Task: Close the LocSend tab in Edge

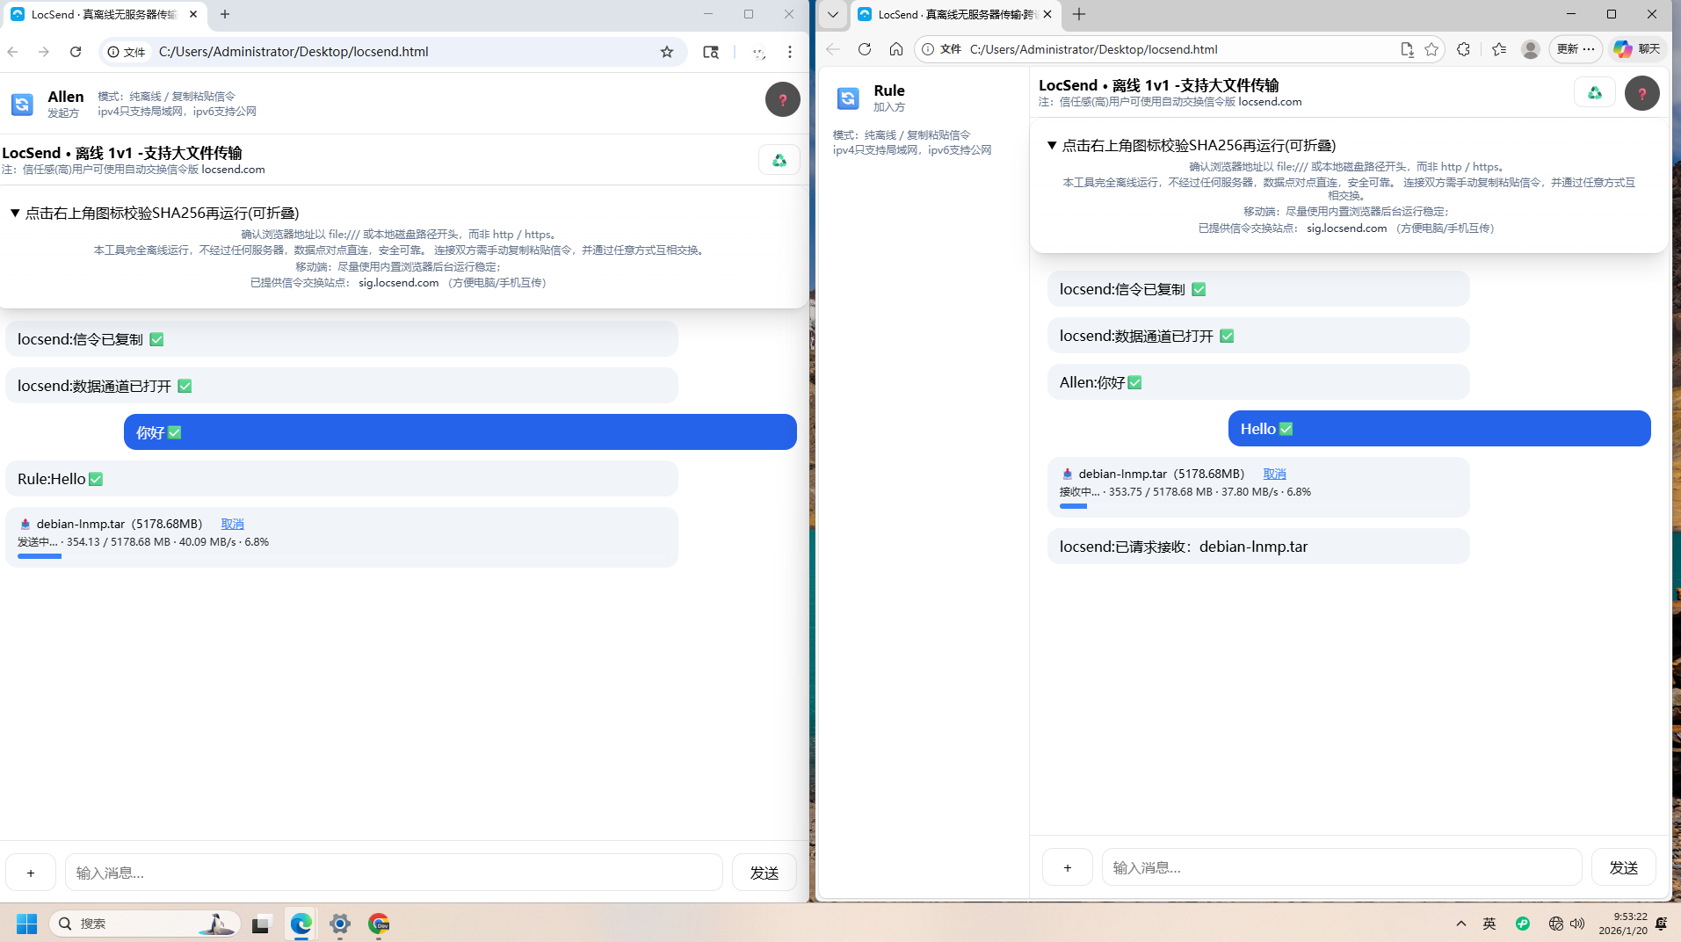Action: coord(1047,14)
